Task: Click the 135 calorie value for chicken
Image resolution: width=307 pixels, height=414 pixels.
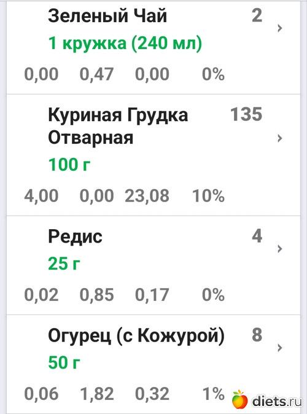Action: pos(246,114)
